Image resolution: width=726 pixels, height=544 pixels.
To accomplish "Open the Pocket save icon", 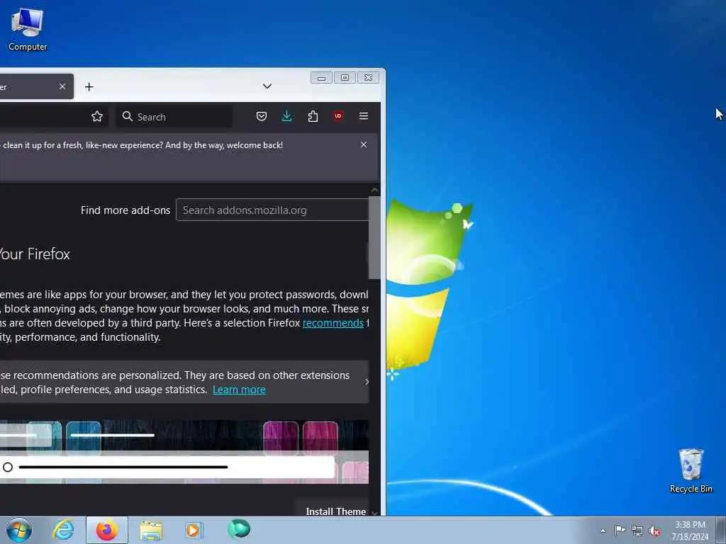I will (x=262, y=116).
